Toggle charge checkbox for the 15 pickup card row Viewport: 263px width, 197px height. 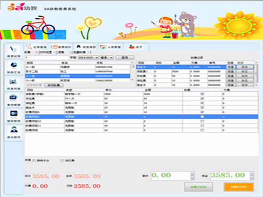point(202,108)
